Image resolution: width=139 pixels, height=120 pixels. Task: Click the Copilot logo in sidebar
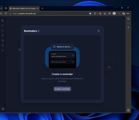3,21
